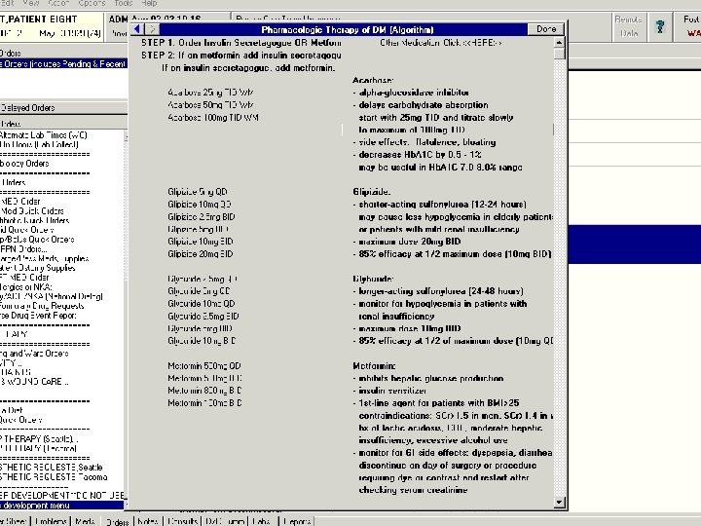This screenshot has width=701, height=526.
Task: Switch to the Orders tab
Action: pos(117,521)
